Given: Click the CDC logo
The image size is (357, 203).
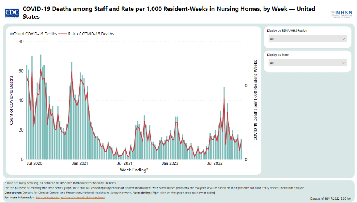Looking at the screenshot, I should [12, 13].
